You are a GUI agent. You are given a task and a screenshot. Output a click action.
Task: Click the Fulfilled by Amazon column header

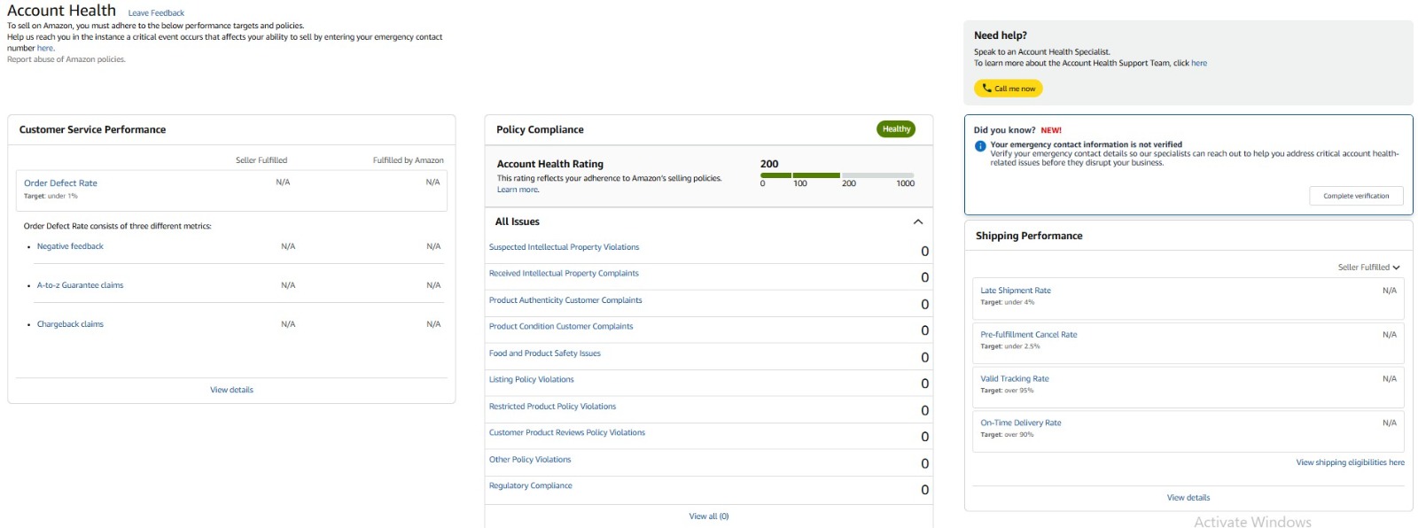[x=409, y=160]
